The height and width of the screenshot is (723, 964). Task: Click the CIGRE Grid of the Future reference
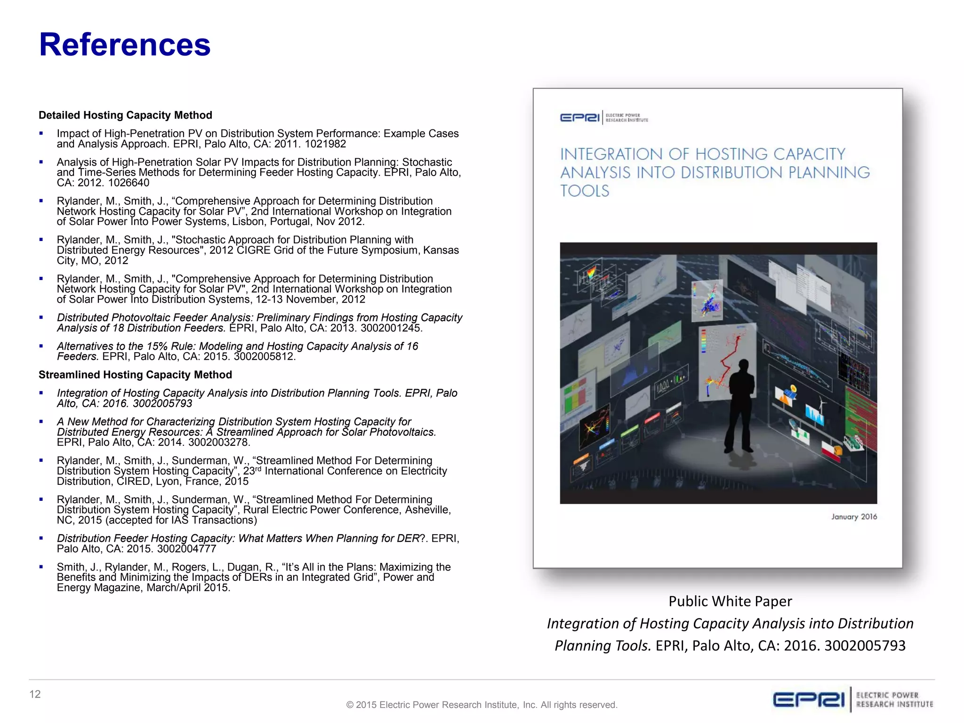pos(257,250)
